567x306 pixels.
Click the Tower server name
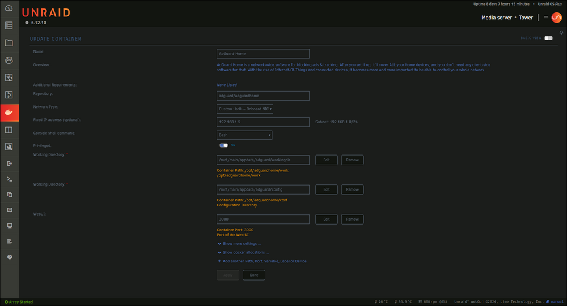526,18
